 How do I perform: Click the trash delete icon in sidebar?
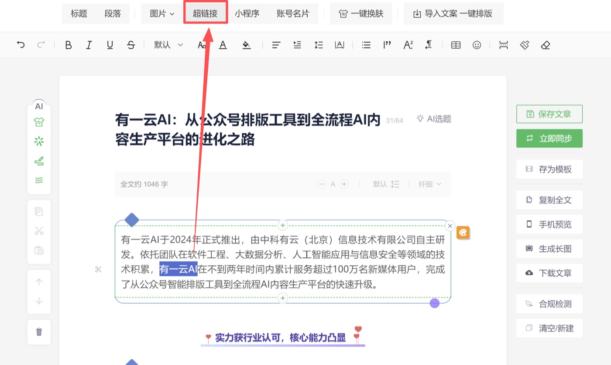tap(39, 332)
